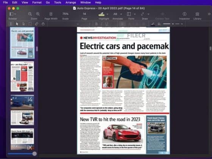
Task: Toggle bold text formatting
Action: (97, 24)
